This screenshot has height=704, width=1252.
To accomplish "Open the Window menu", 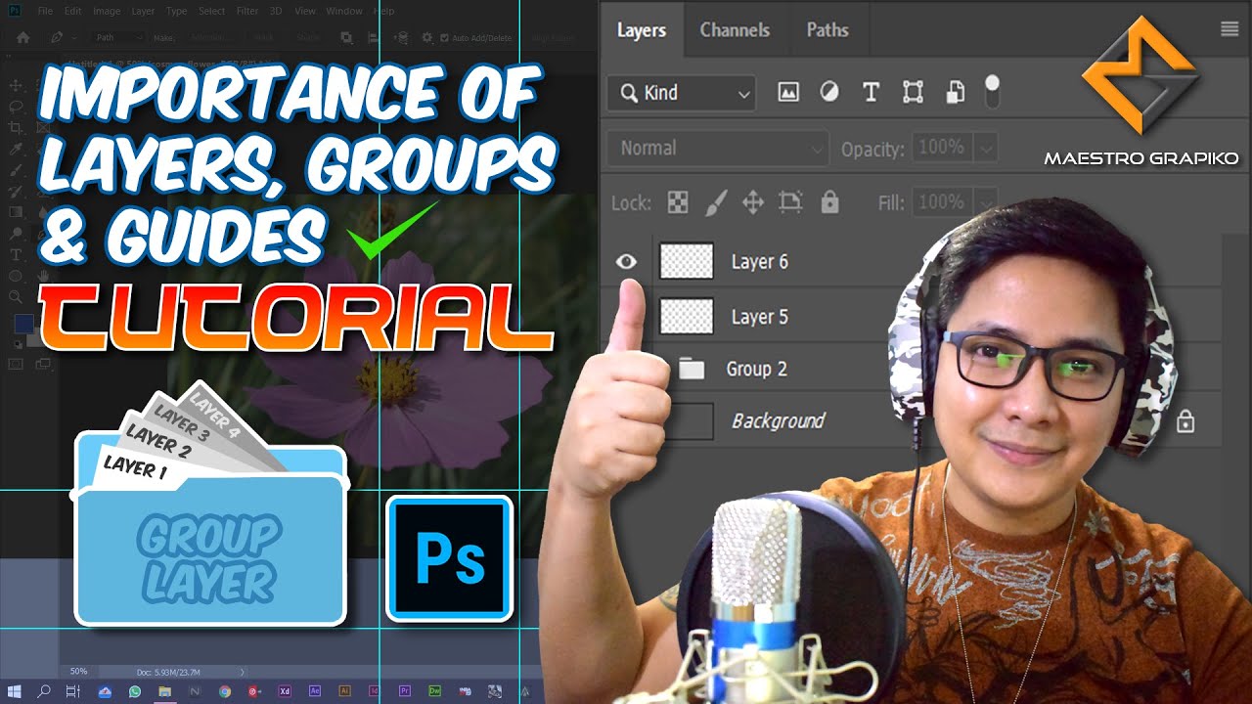I will click(x=344, y=11).
